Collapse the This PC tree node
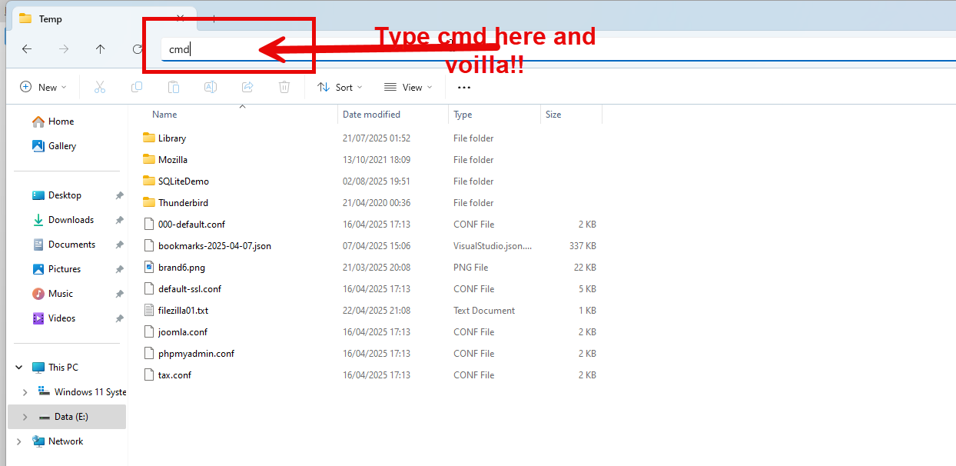The height and width of the screenshot is (466, 956). [19, 368]
